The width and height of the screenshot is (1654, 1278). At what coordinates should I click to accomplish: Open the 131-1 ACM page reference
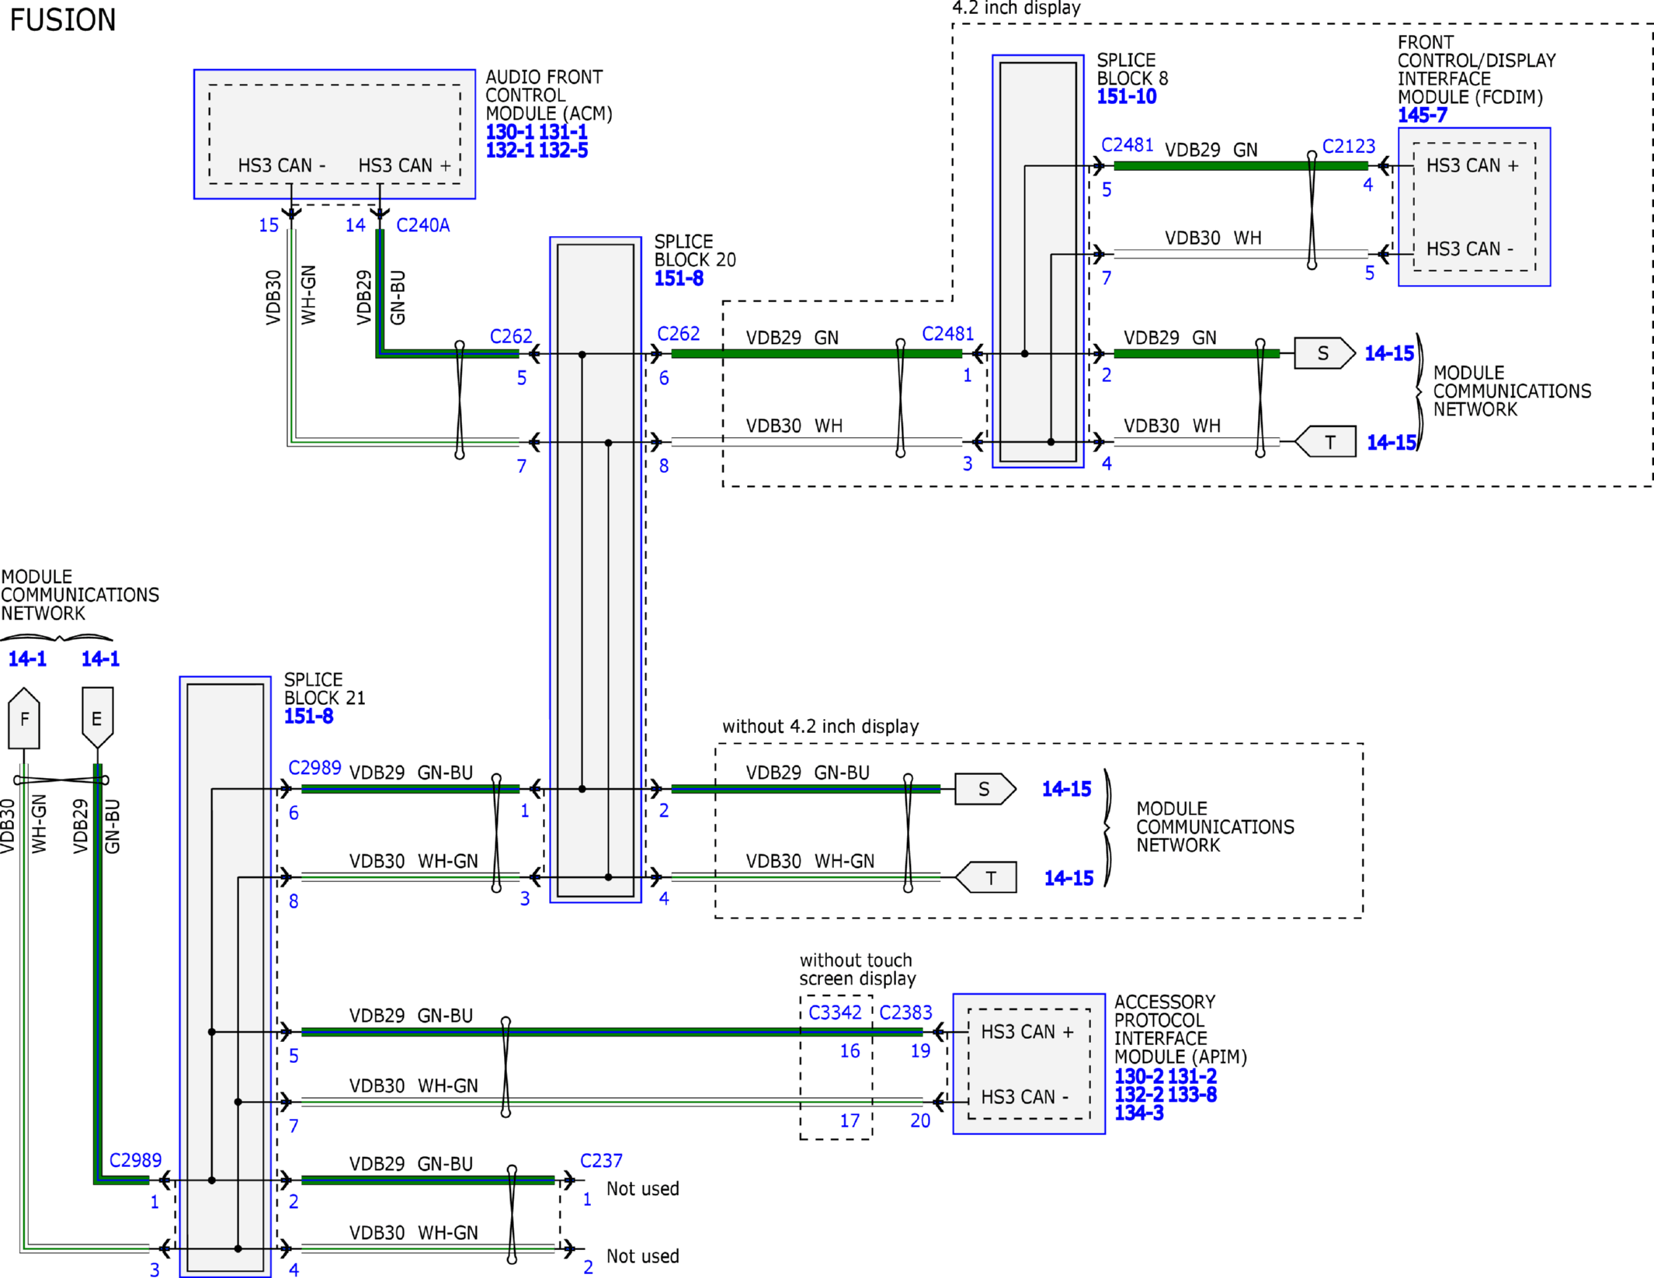click(563, 132)
